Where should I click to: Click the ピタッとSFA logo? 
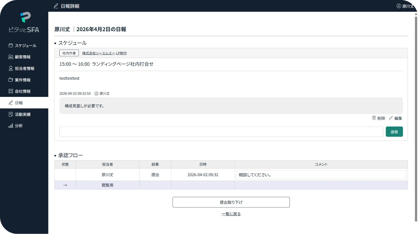point(24,22)
